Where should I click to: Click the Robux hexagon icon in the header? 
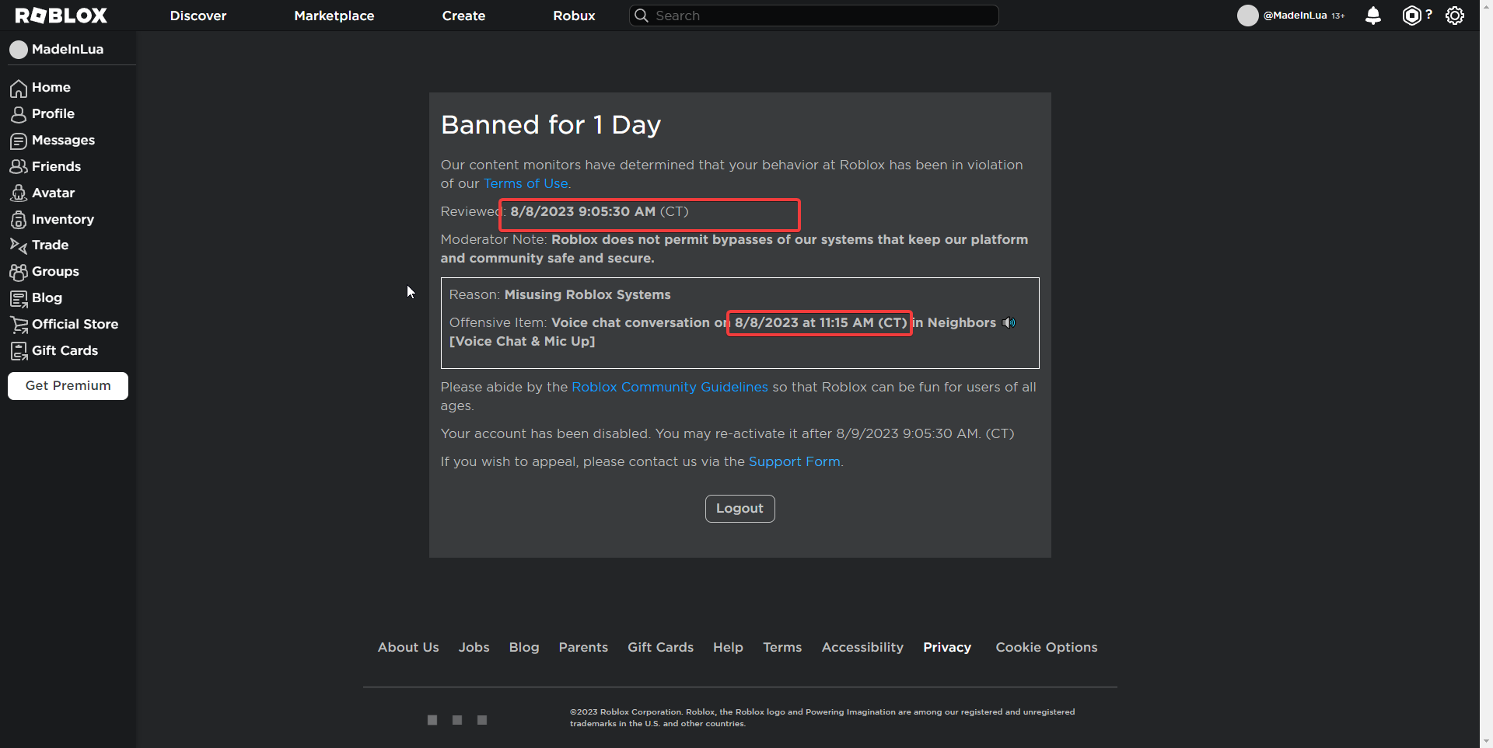click(x=1413, y=15)
